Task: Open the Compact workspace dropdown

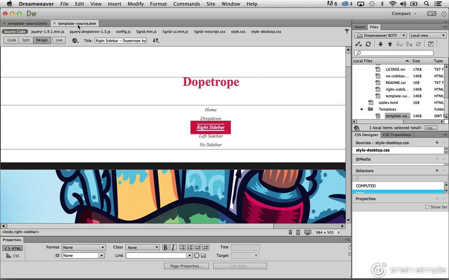Action: click(404, 14)
